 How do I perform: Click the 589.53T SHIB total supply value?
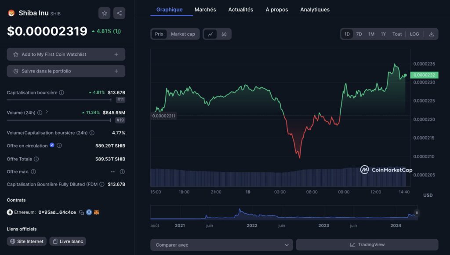coord(110,159)
